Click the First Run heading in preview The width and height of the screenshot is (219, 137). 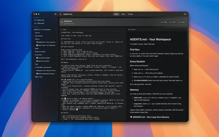[x=135, y=49]
